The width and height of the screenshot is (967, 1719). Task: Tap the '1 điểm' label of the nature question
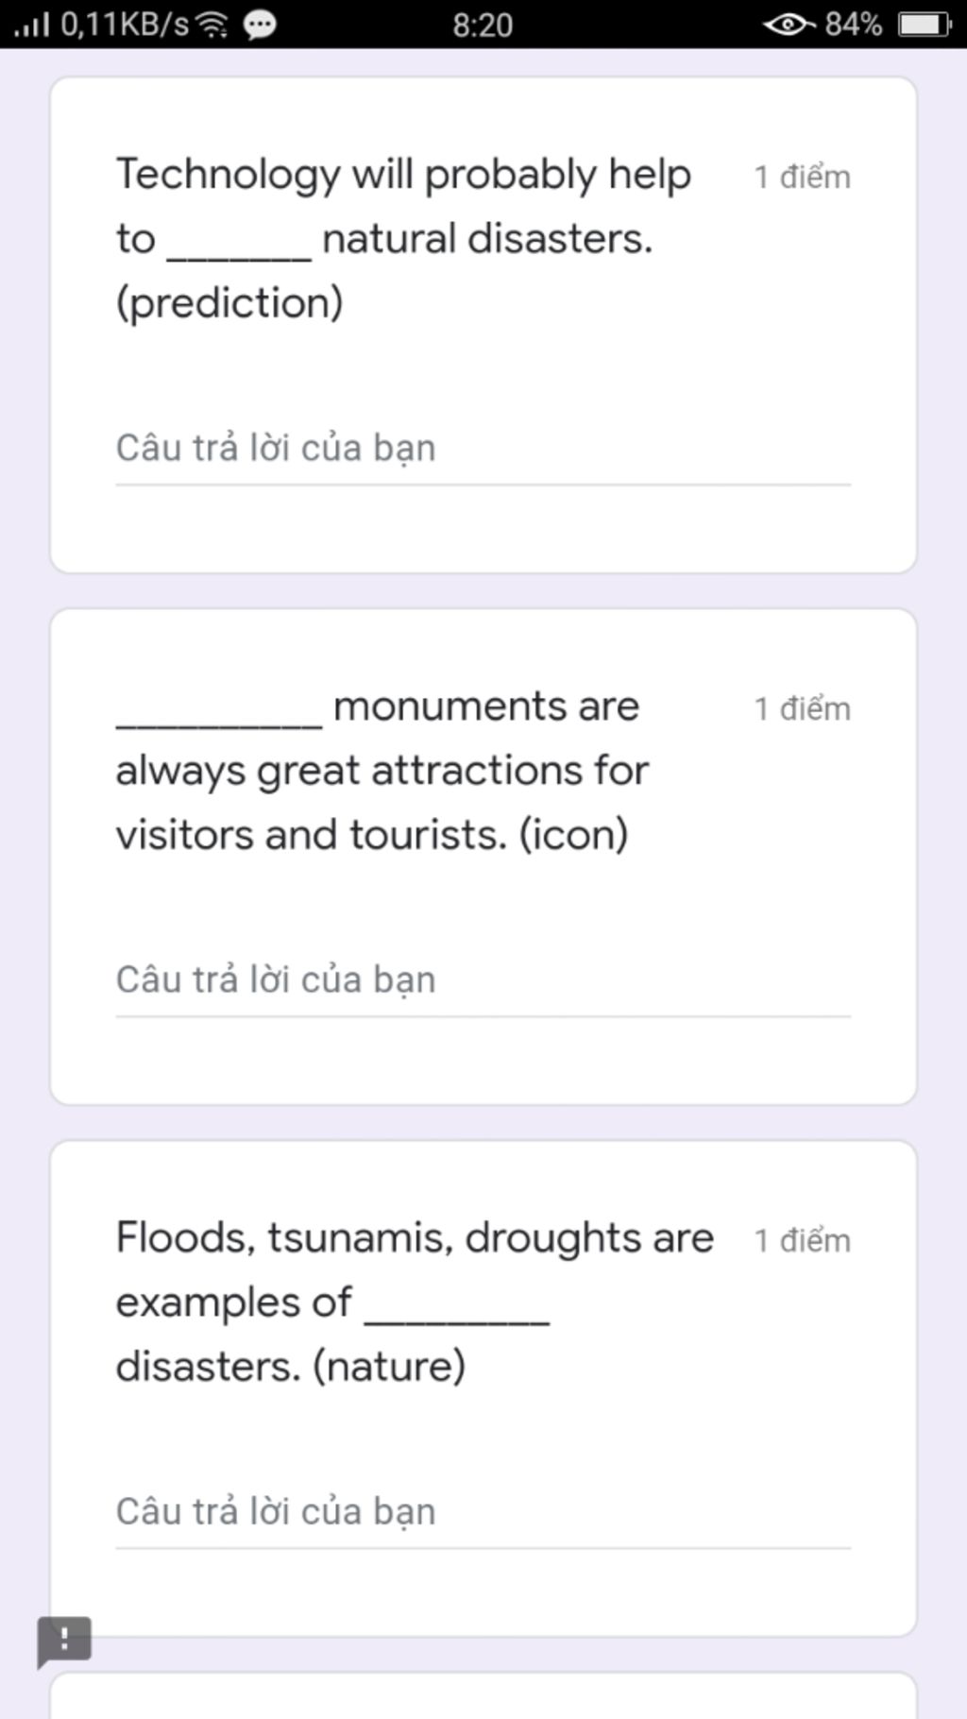[802, 1240]
